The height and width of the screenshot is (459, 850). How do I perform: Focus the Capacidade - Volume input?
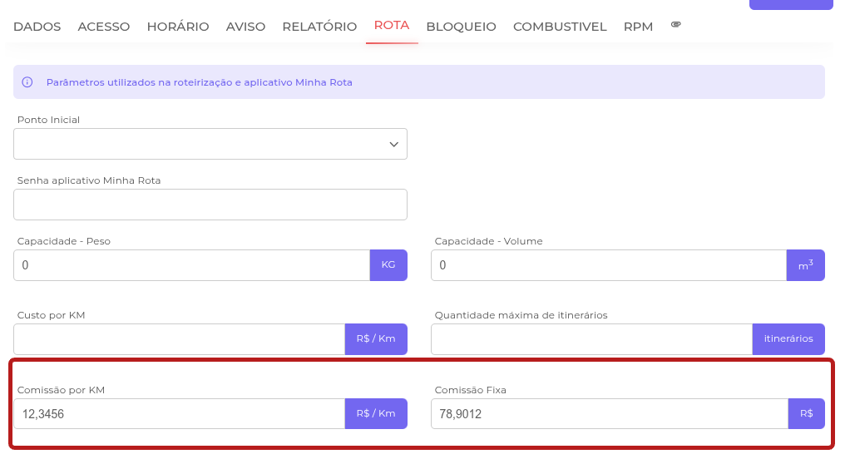click(609, 265)
